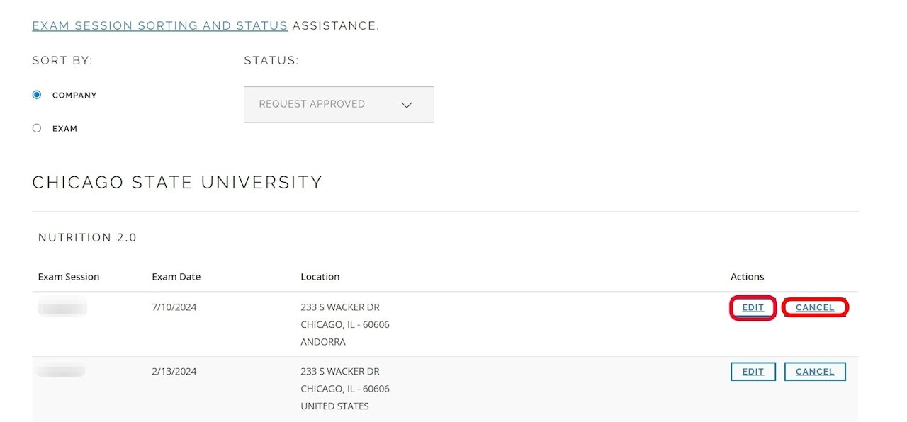The width and height of the screenshot is (907, 422).
Task: Select the Exam sort radio button
Action: pyautogui.click(x=37, y=128)
